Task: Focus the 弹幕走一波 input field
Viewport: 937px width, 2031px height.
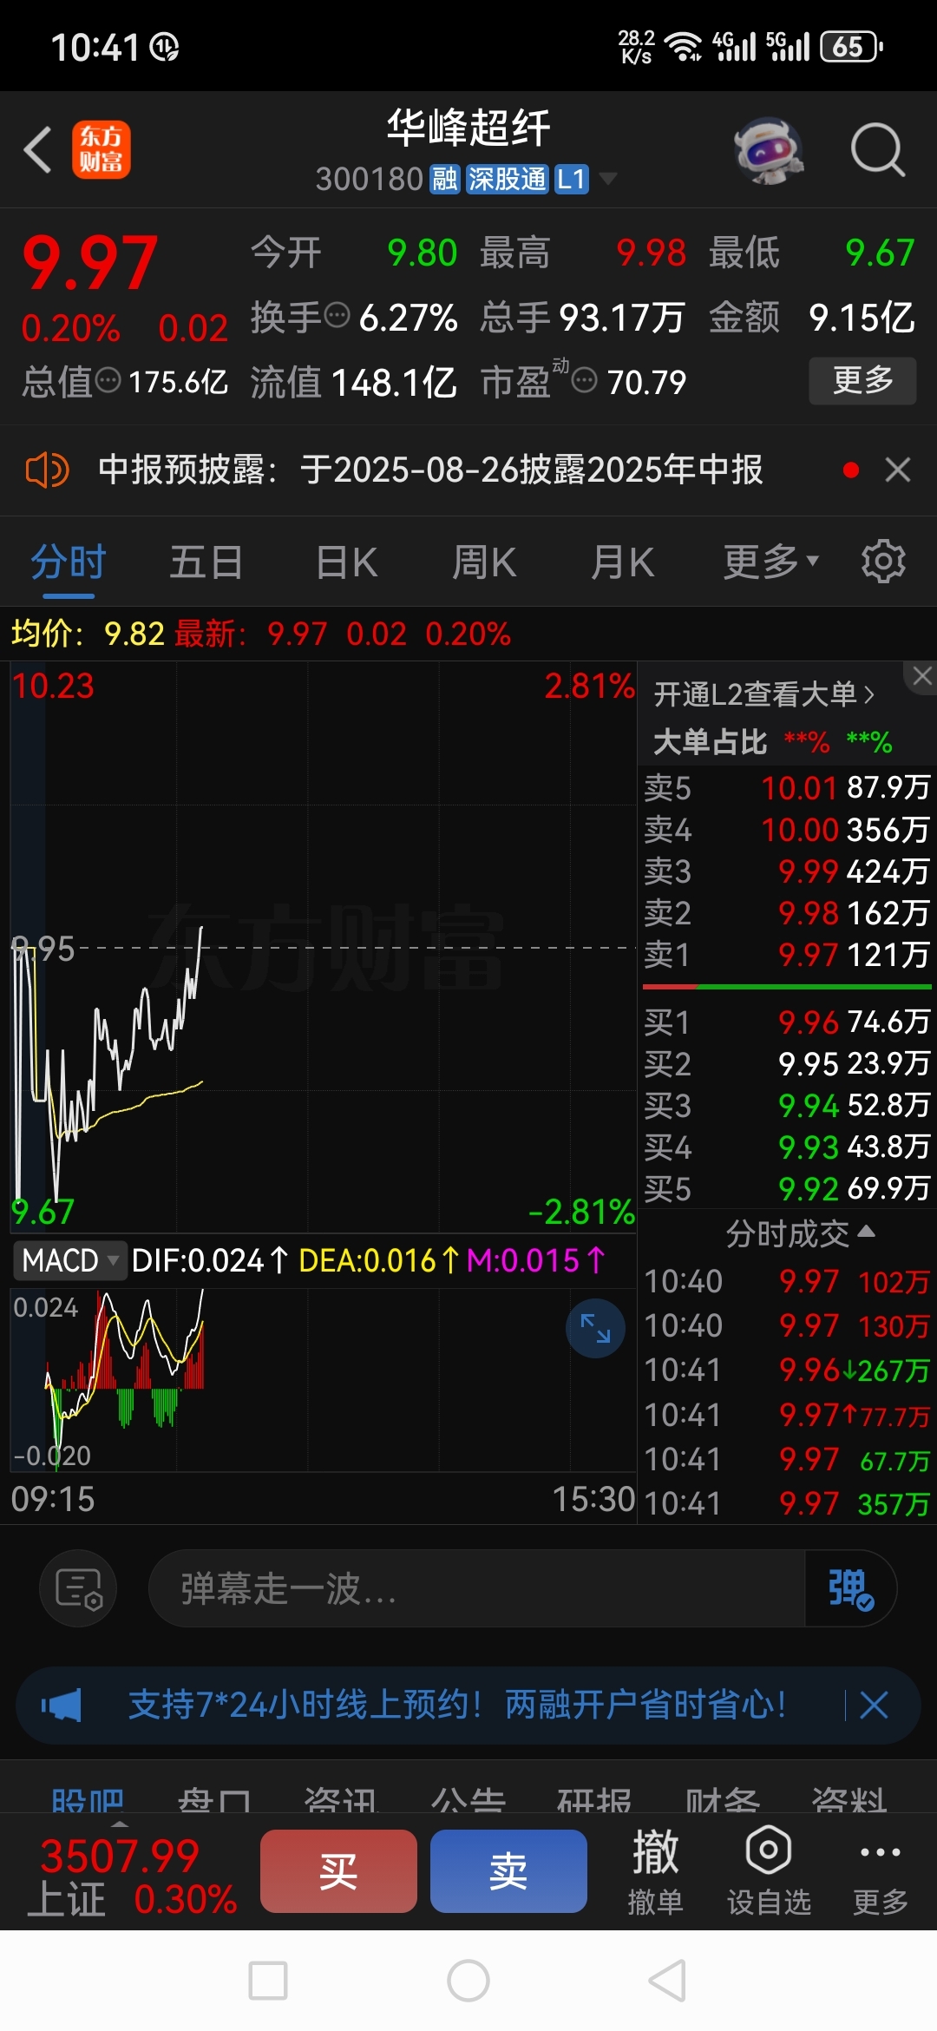Action: point(477,1588)
